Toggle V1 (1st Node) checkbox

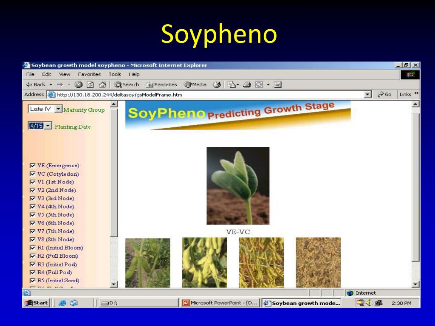pyautogui.click(x=32, y=182)
